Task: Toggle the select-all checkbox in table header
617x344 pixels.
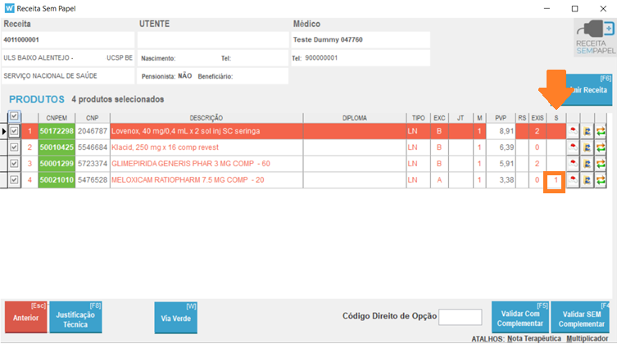Action: [x=13, y=116]
